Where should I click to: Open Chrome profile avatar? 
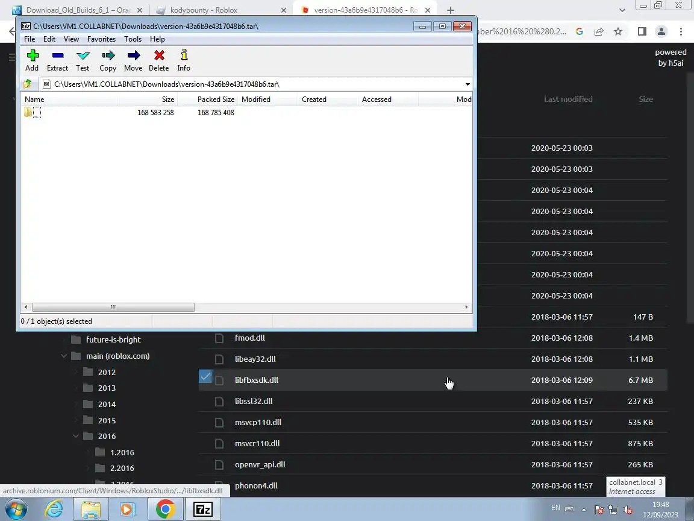(x=661, y=31)
